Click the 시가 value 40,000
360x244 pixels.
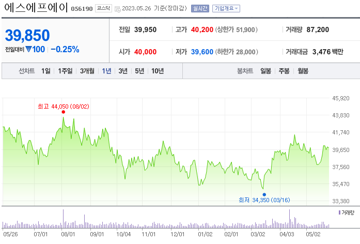[x=145, y=52]
